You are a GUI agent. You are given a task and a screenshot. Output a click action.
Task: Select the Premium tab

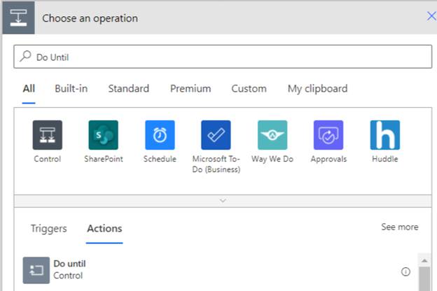(190, 89)
